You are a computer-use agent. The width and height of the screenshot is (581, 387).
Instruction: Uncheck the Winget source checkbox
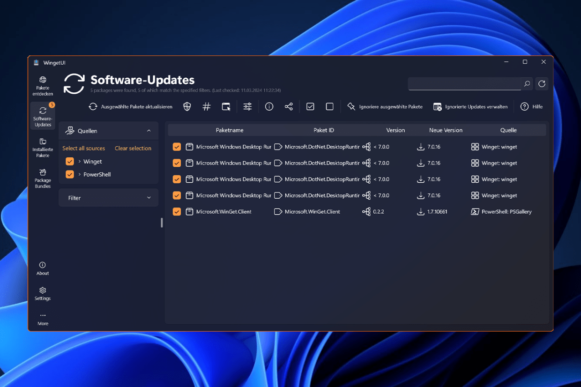70,161
